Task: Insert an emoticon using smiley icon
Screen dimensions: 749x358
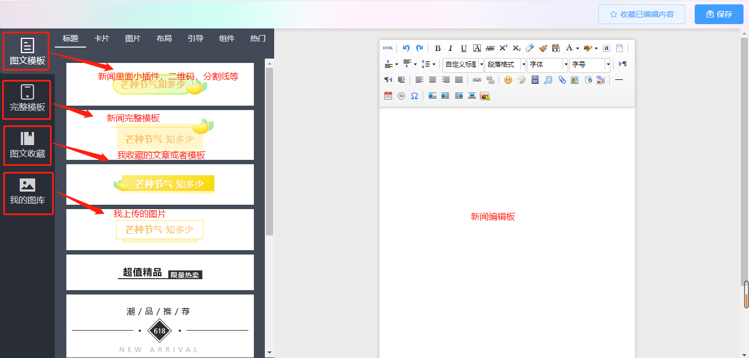Action: [x=508, y=80]
